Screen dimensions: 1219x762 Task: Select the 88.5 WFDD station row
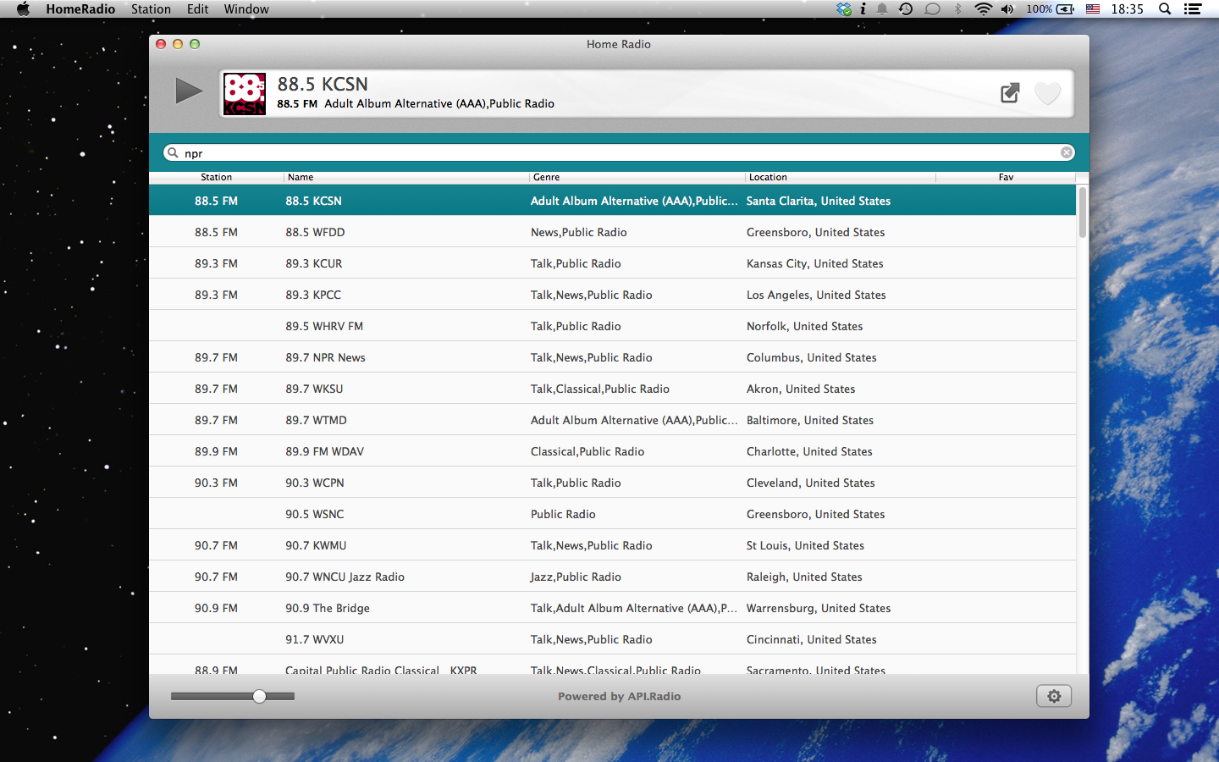612,232
